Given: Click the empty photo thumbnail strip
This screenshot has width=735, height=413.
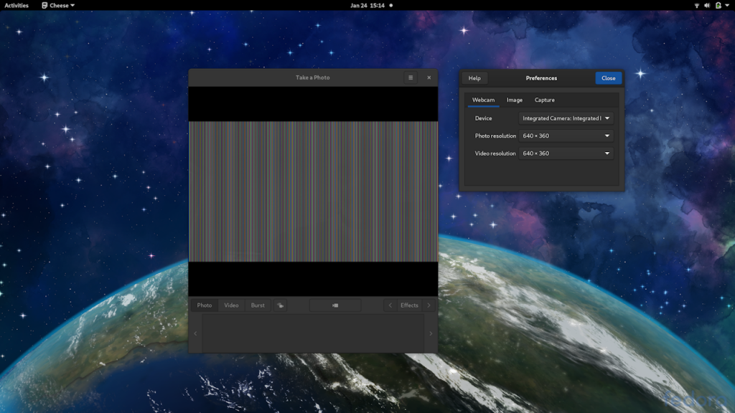Looking at the screenshot, I should 313,333.
